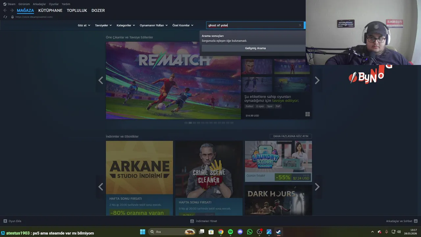421x237 pixels.
Task: Open WhatsApp from taskbar
Action: (x=250, y=232)
